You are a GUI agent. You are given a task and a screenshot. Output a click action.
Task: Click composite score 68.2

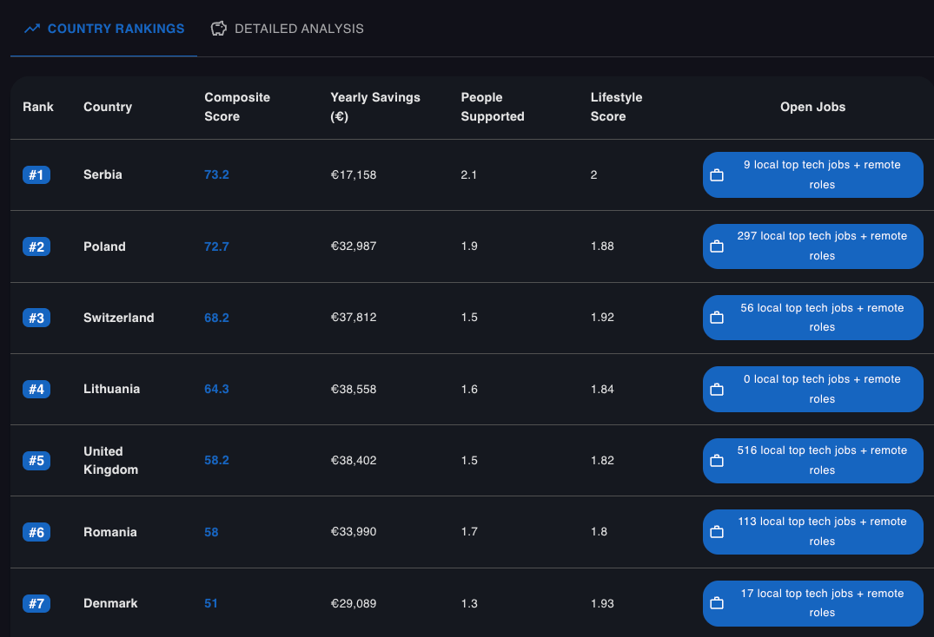(x=217, y=318)
